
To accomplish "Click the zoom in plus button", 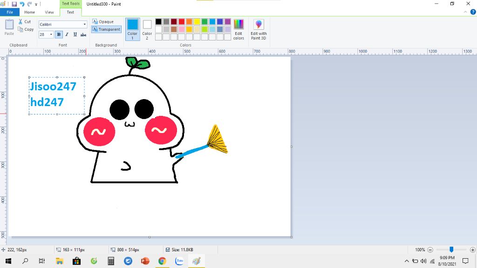I will [x=472, y=250].
